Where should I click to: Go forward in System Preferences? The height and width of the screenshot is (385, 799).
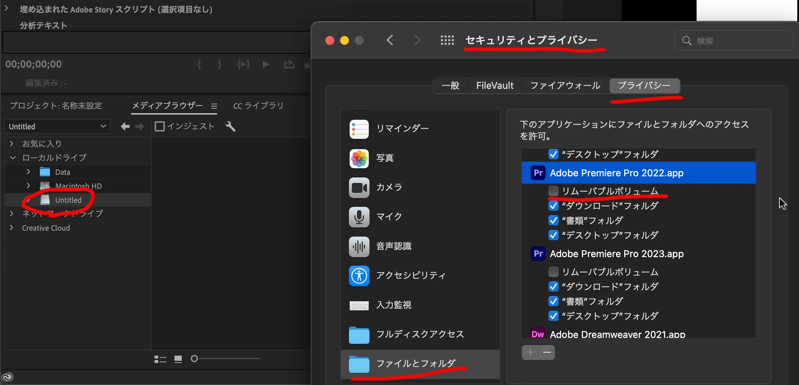(417, 40)
